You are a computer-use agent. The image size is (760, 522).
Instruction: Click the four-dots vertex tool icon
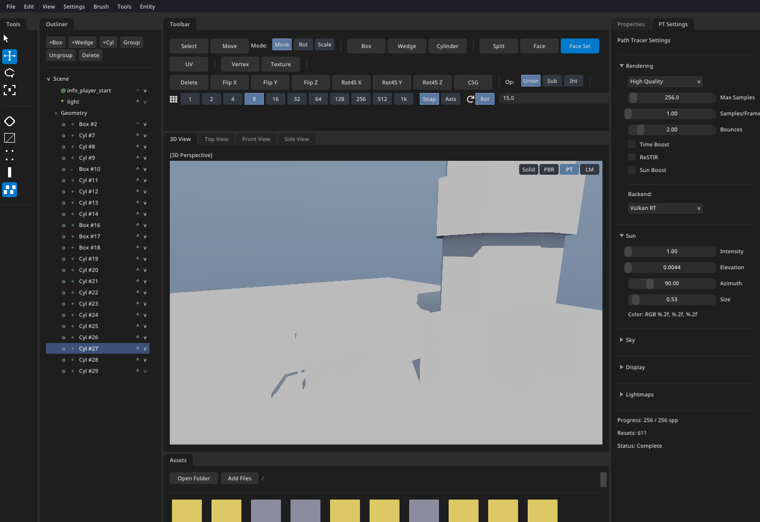10,155
